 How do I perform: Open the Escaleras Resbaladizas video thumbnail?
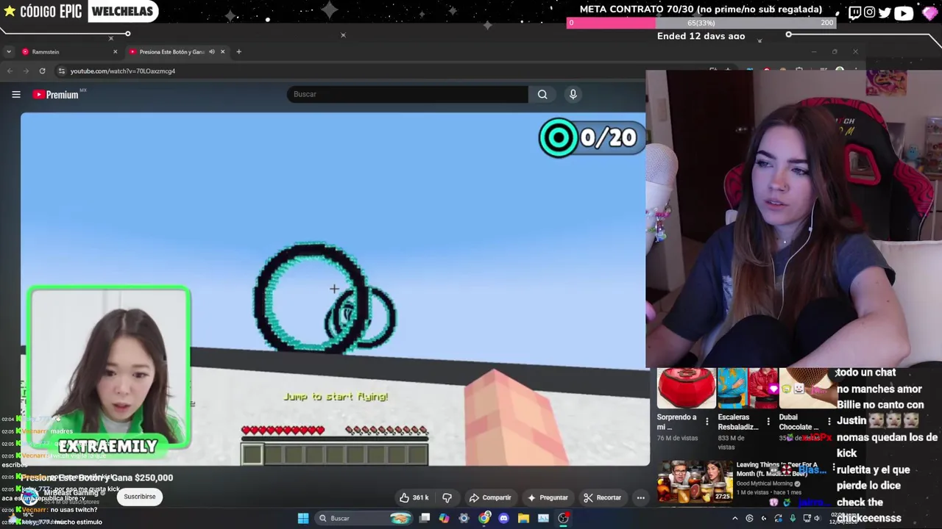click(747, 388)
